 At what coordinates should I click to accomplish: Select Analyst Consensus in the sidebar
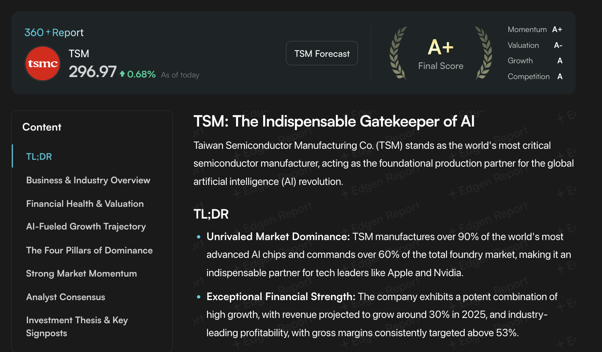tap(65, 297)
